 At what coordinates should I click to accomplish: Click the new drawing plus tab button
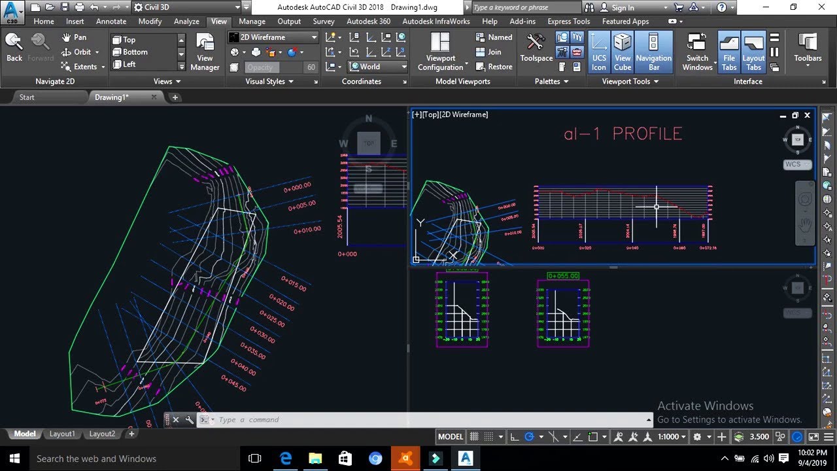click(175, 97)
